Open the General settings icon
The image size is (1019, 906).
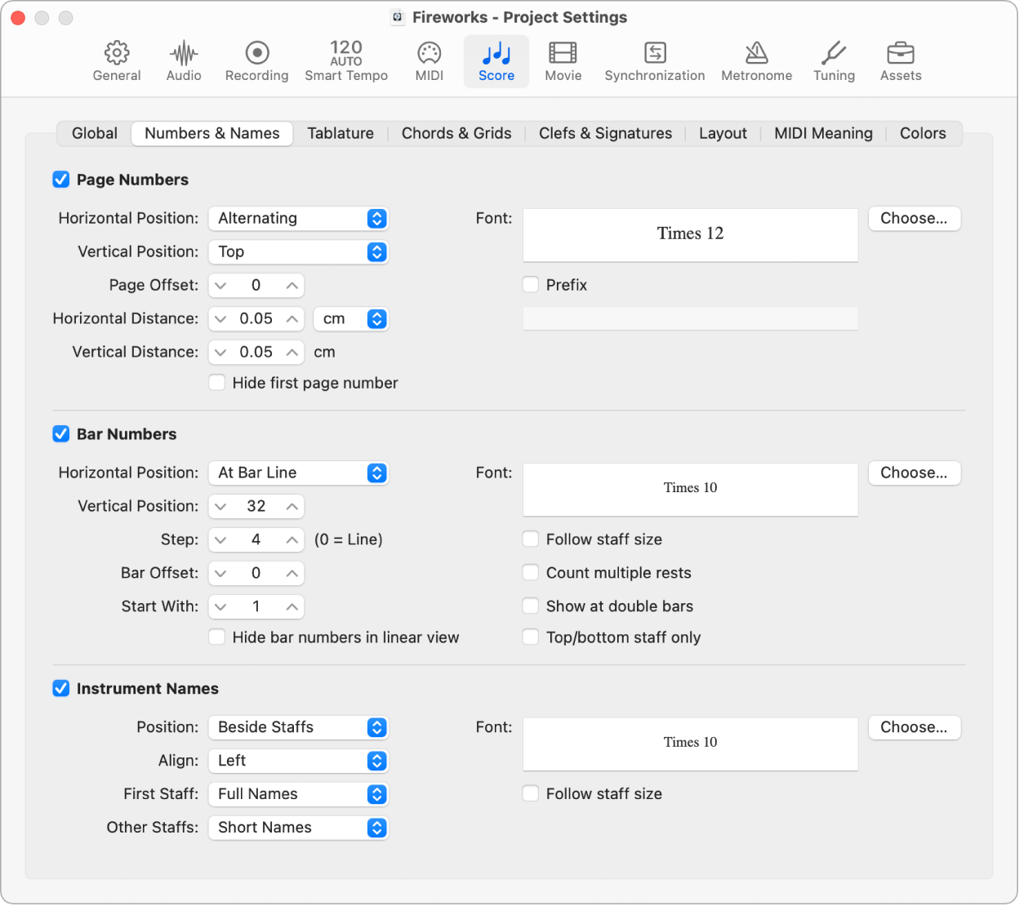click(117, 60)
